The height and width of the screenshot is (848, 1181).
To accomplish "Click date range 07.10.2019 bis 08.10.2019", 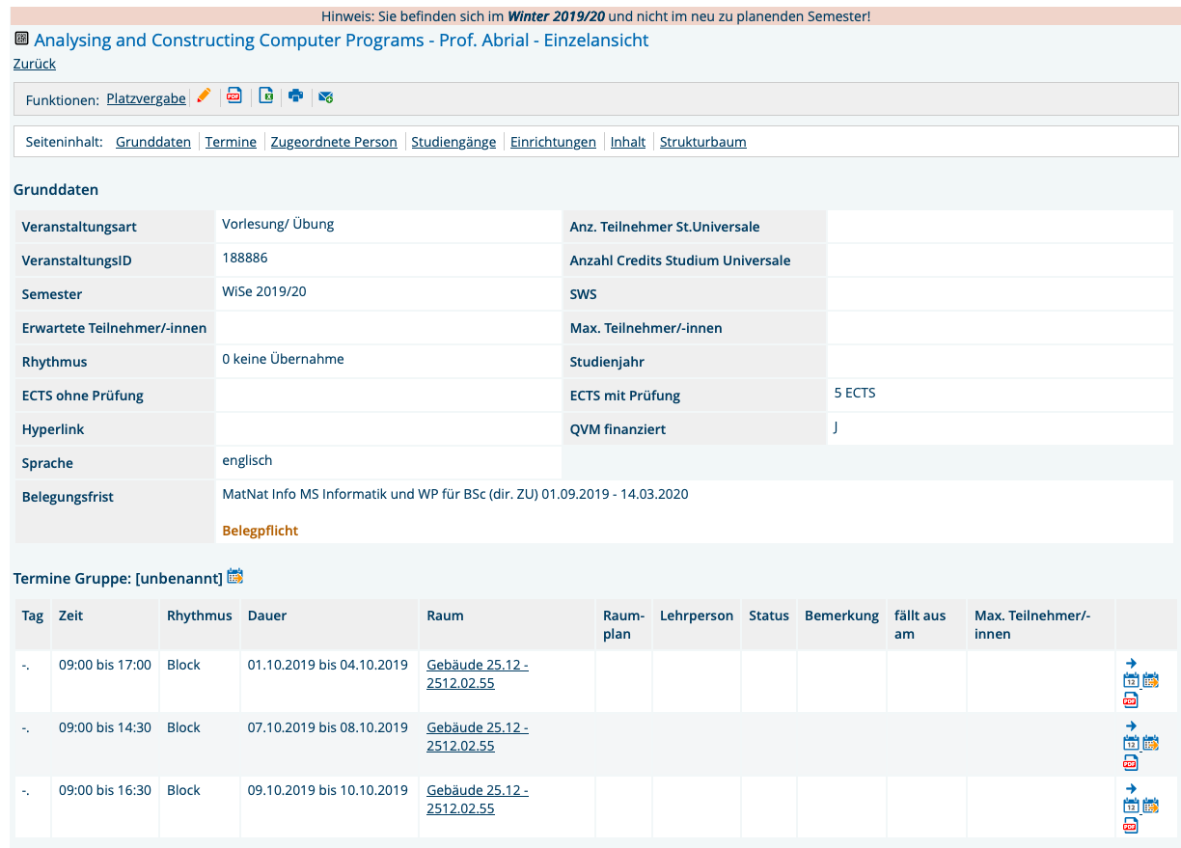I will pos(328,727).
